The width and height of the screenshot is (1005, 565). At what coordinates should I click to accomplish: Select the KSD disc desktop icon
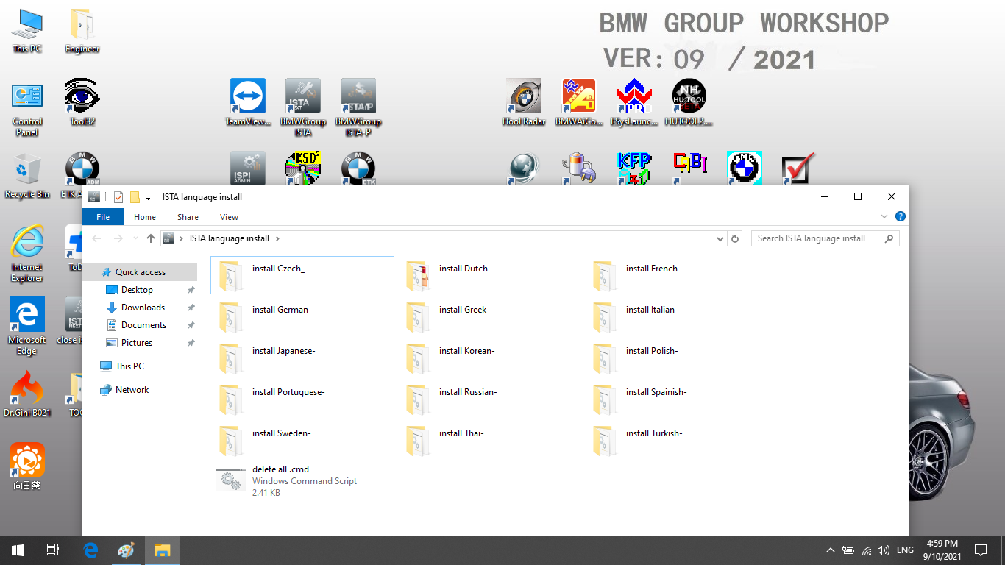tap(303, 168)
